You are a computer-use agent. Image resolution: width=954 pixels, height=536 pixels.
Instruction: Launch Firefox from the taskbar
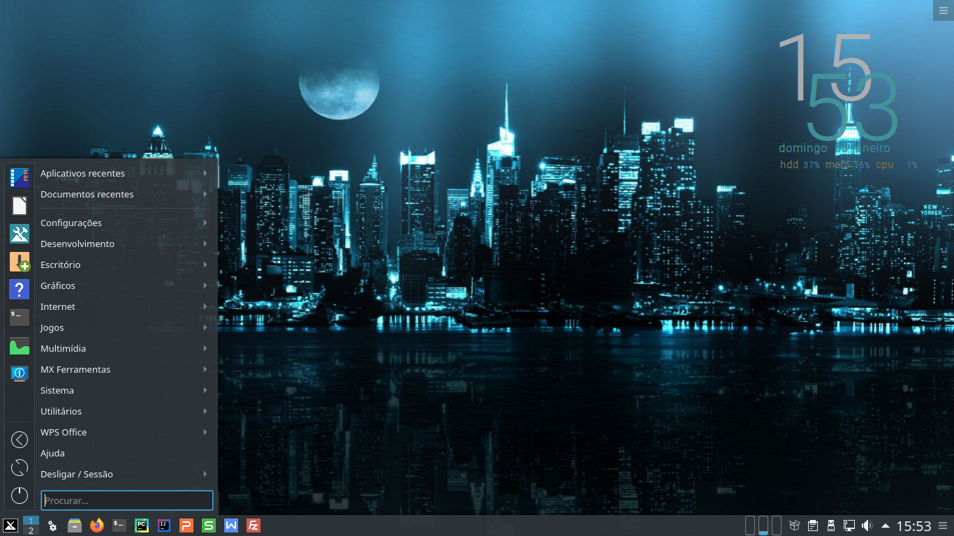[x=97, y=526]
